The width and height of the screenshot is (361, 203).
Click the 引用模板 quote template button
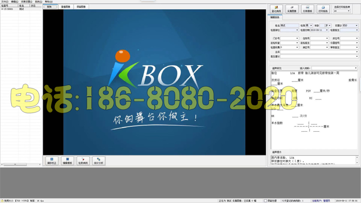308,9
